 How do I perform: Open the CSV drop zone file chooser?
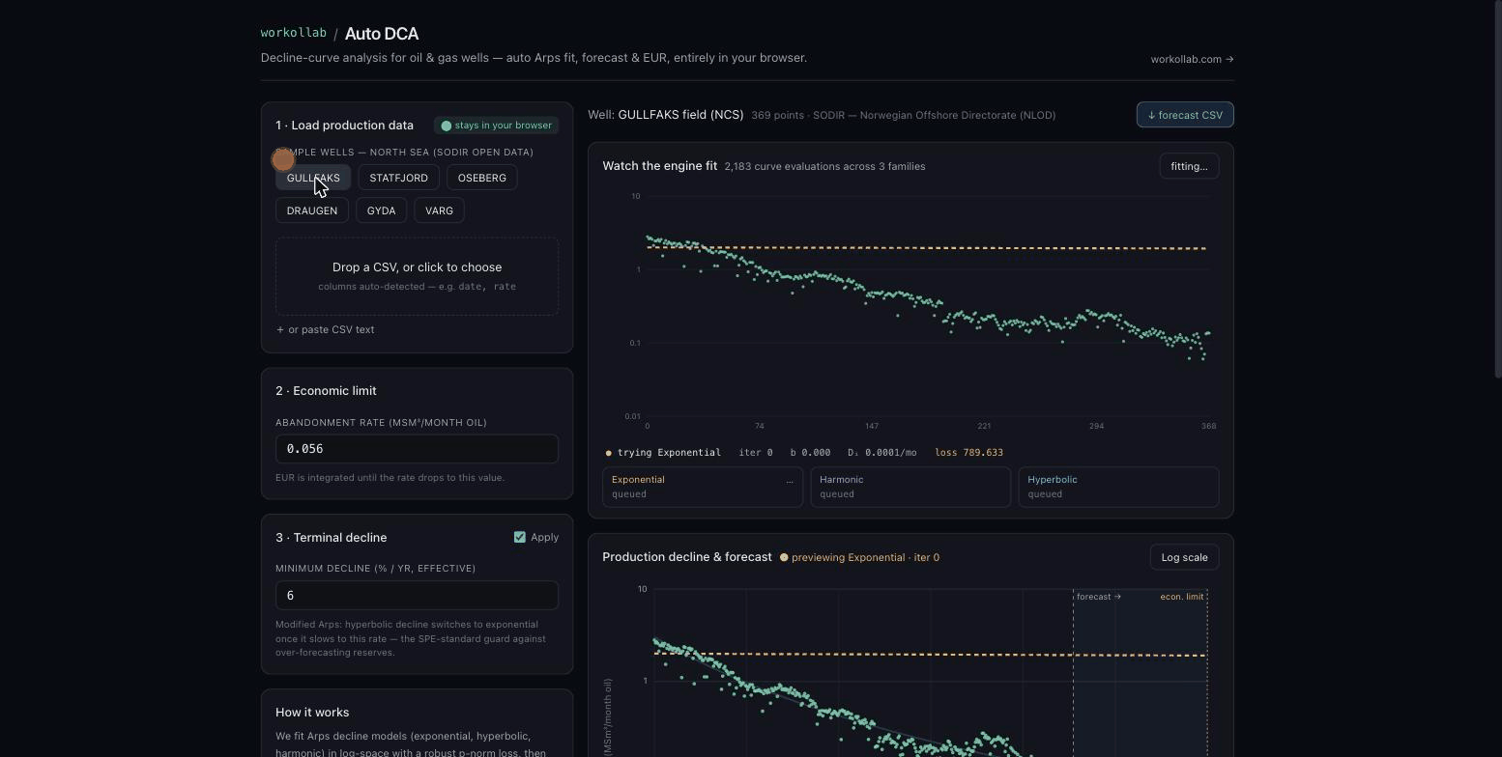417,276
